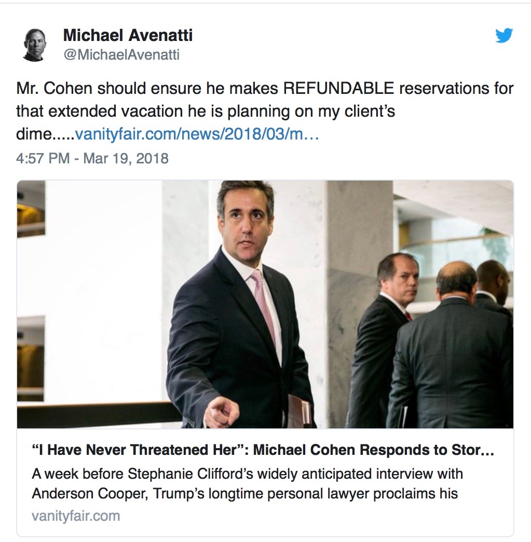
Task: Click the vanityfair.com domain under the card
Action: pyautogui.click(x=76, y=516)
